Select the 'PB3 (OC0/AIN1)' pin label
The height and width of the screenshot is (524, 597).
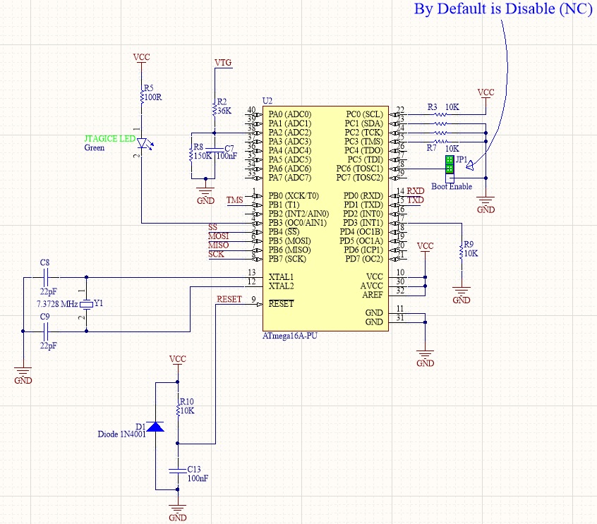pyautogui.click(x=297, y=223)
